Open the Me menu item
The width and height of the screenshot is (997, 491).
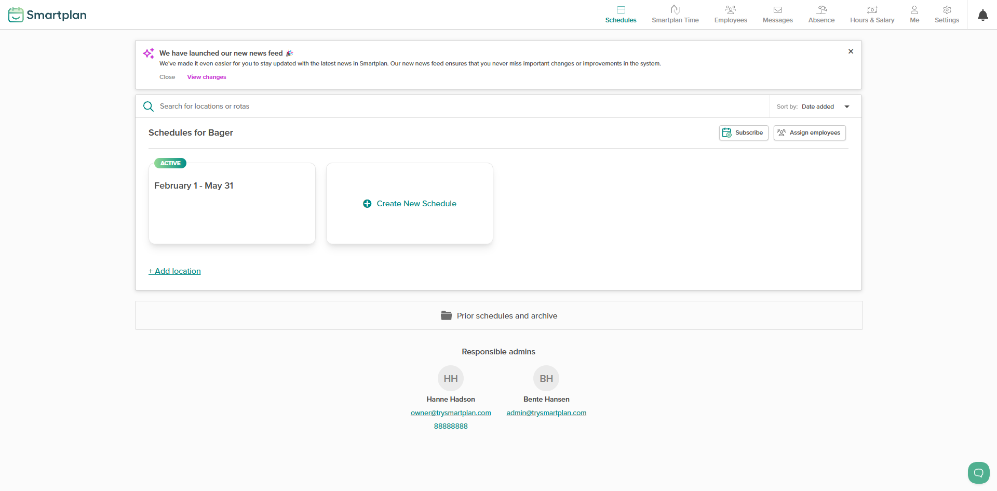[914, 15]
